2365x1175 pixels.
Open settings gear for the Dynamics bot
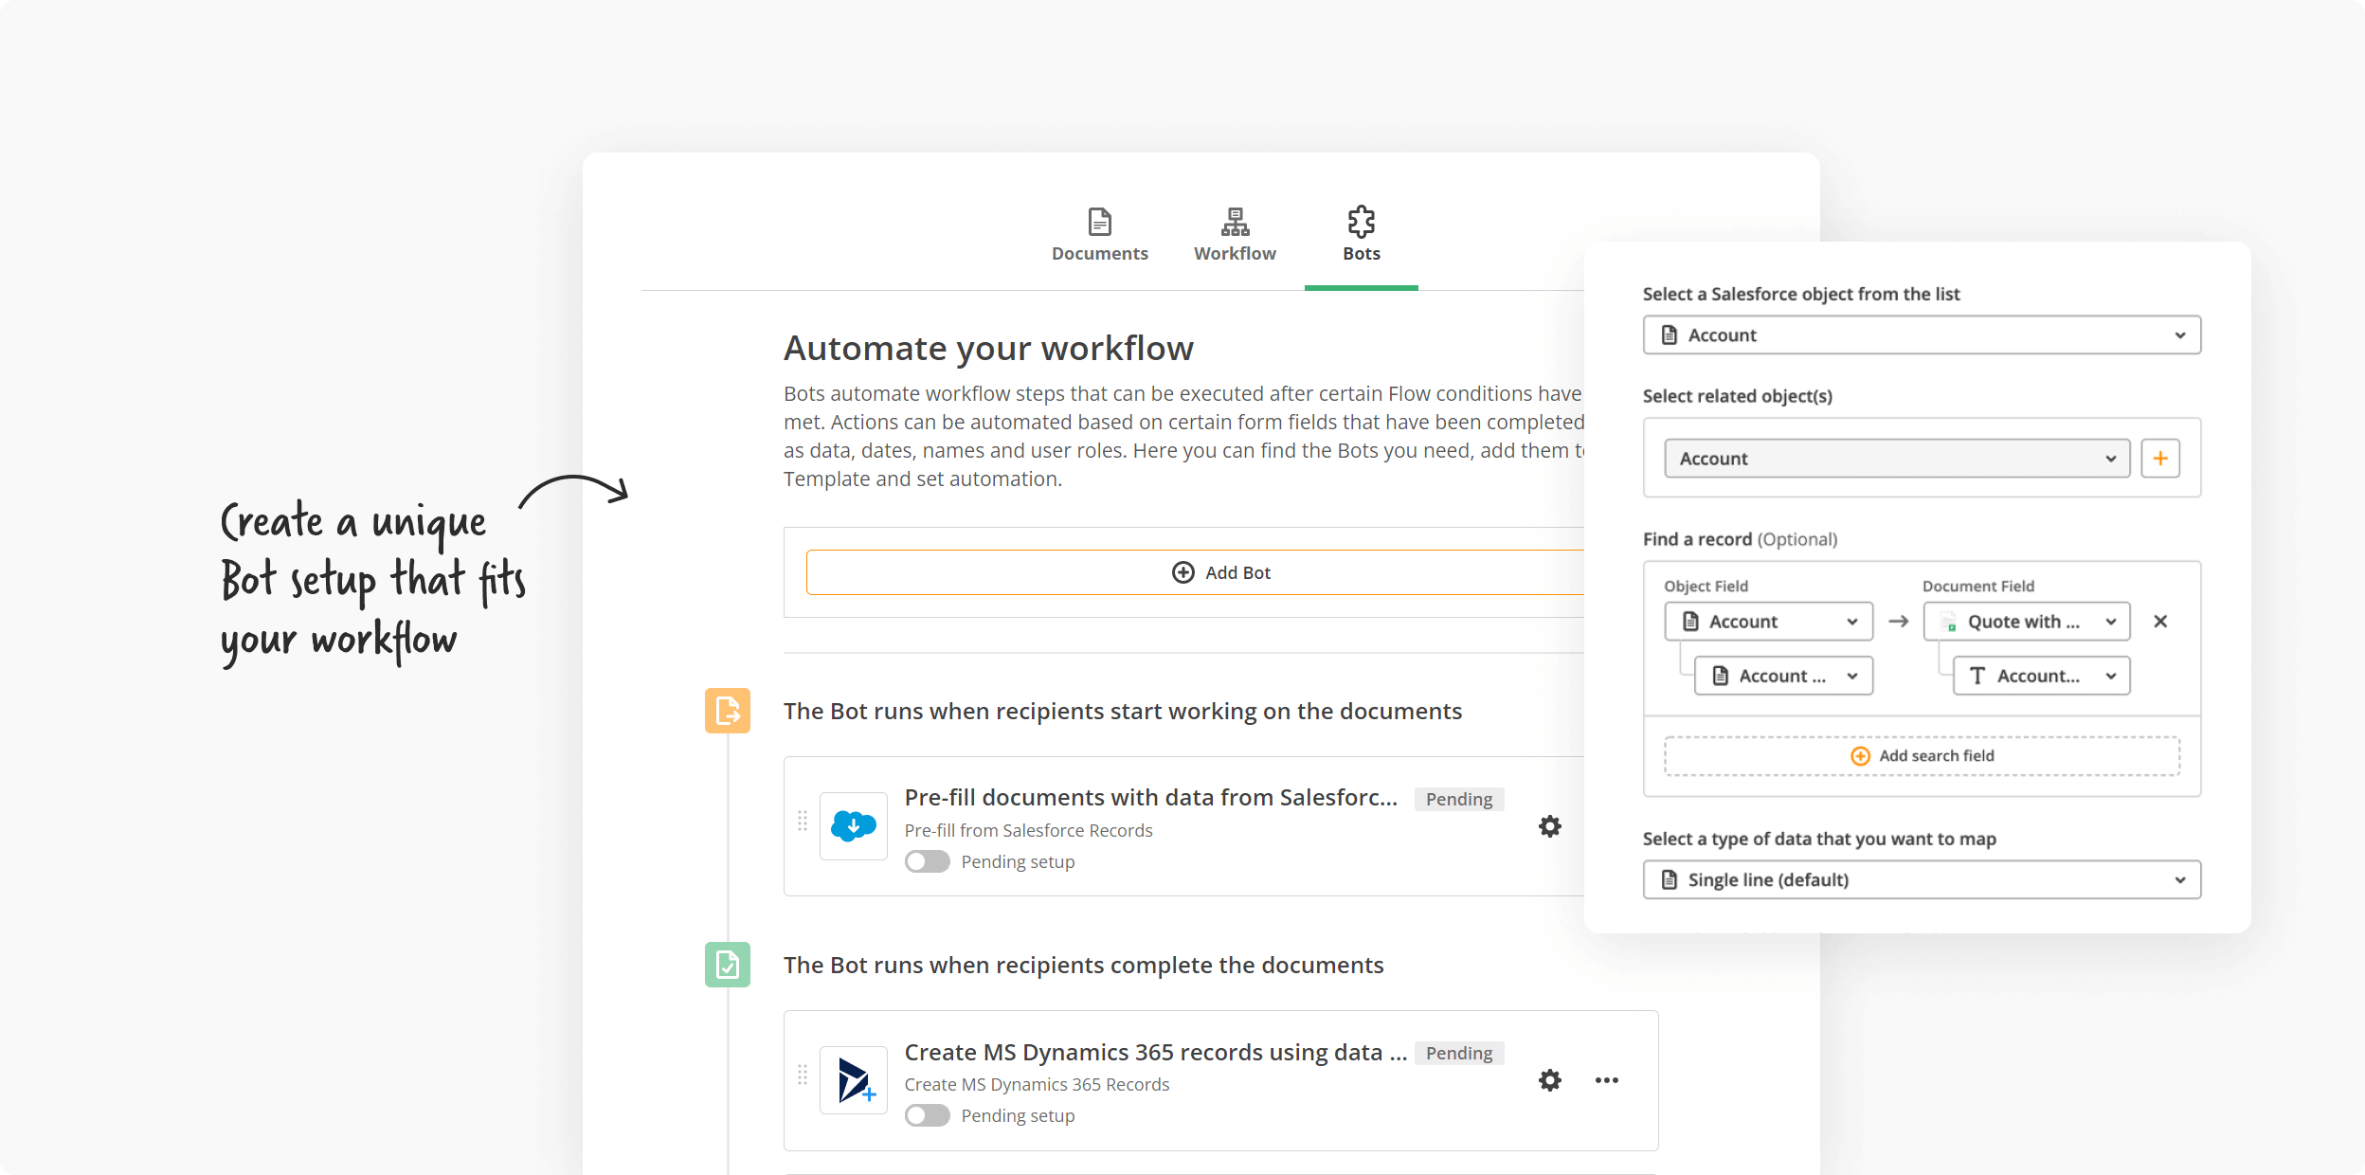coord(1549,1079)
